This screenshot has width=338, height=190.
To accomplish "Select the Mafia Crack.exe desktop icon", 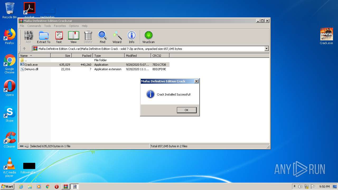I will point(326,36).
